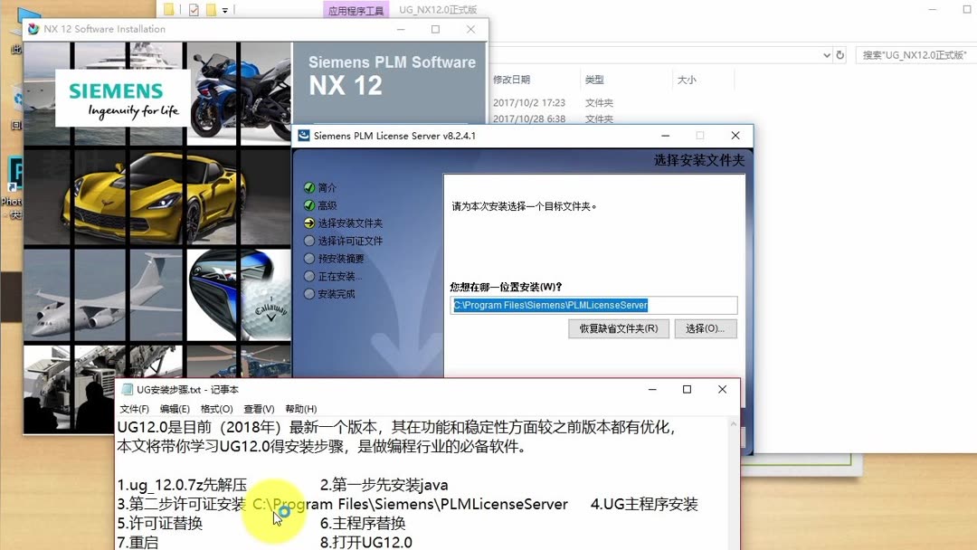The height and width of the screenshot is (550, 977).
Task: Expand the address bar history dropdown
Action: [826, 54]
